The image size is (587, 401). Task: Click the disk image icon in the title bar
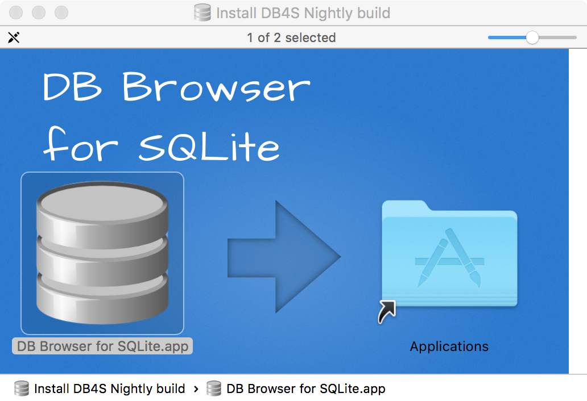pyautogui.click(x=202, y=12)
